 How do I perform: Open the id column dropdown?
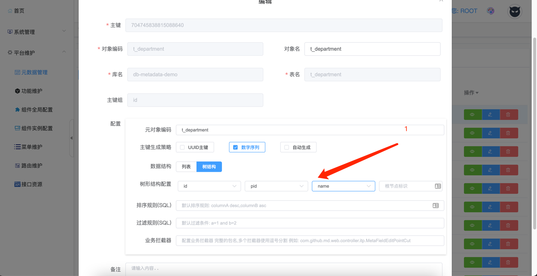click(209, 186)
